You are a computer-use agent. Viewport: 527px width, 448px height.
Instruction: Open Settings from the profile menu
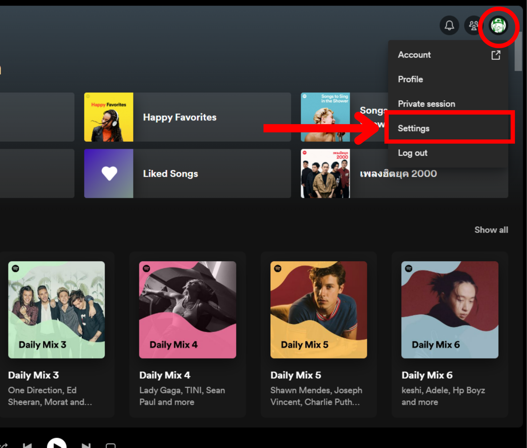(414, 128)
